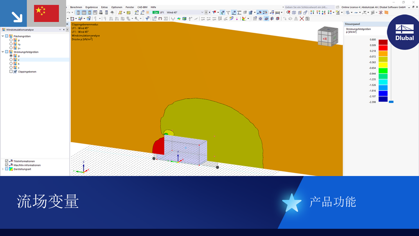This screenshot has width=419, height=236.
Task: Click the parallelogram surface tool icon
Action: (x=121, y=12)
